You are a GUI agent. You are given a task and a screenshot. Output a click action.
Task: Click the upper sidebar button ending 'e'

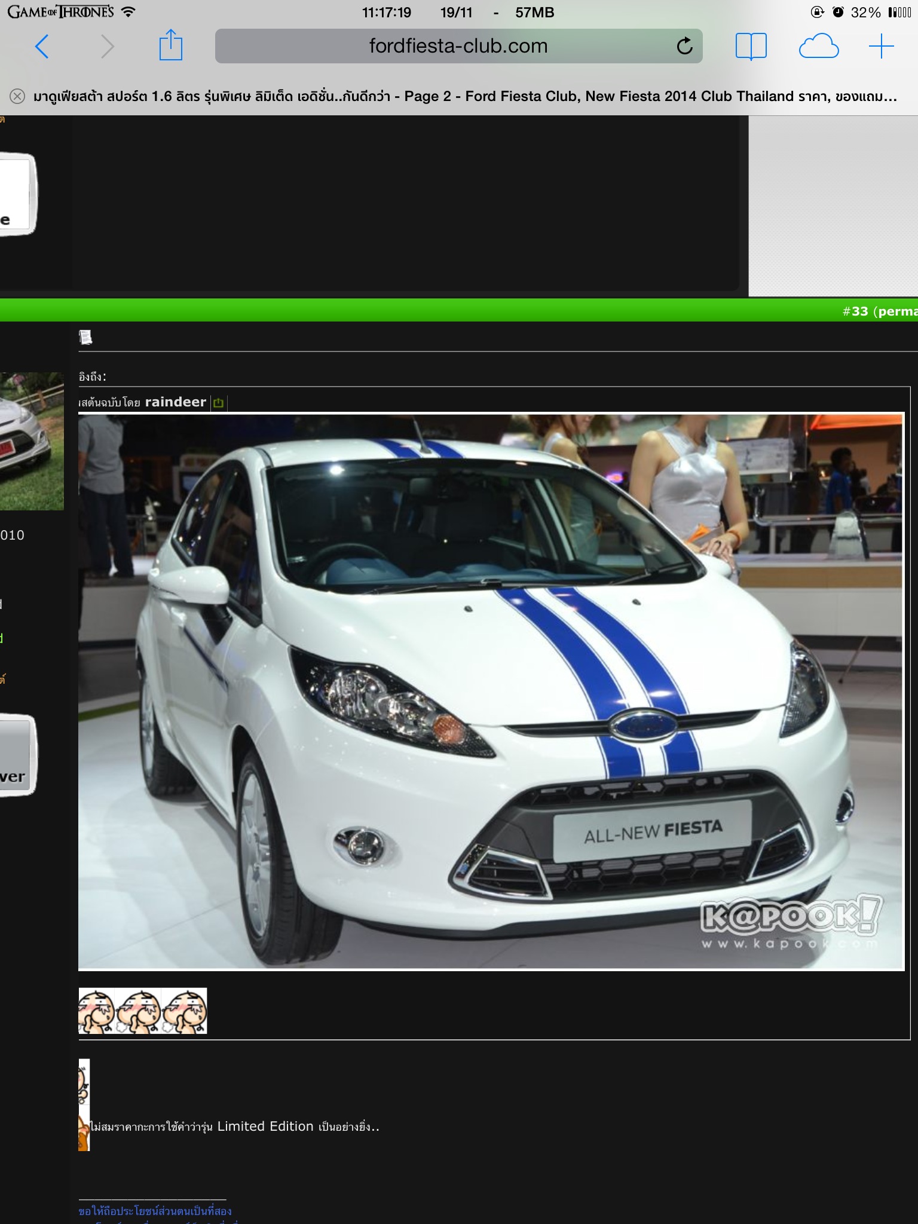tap(18, 194)
